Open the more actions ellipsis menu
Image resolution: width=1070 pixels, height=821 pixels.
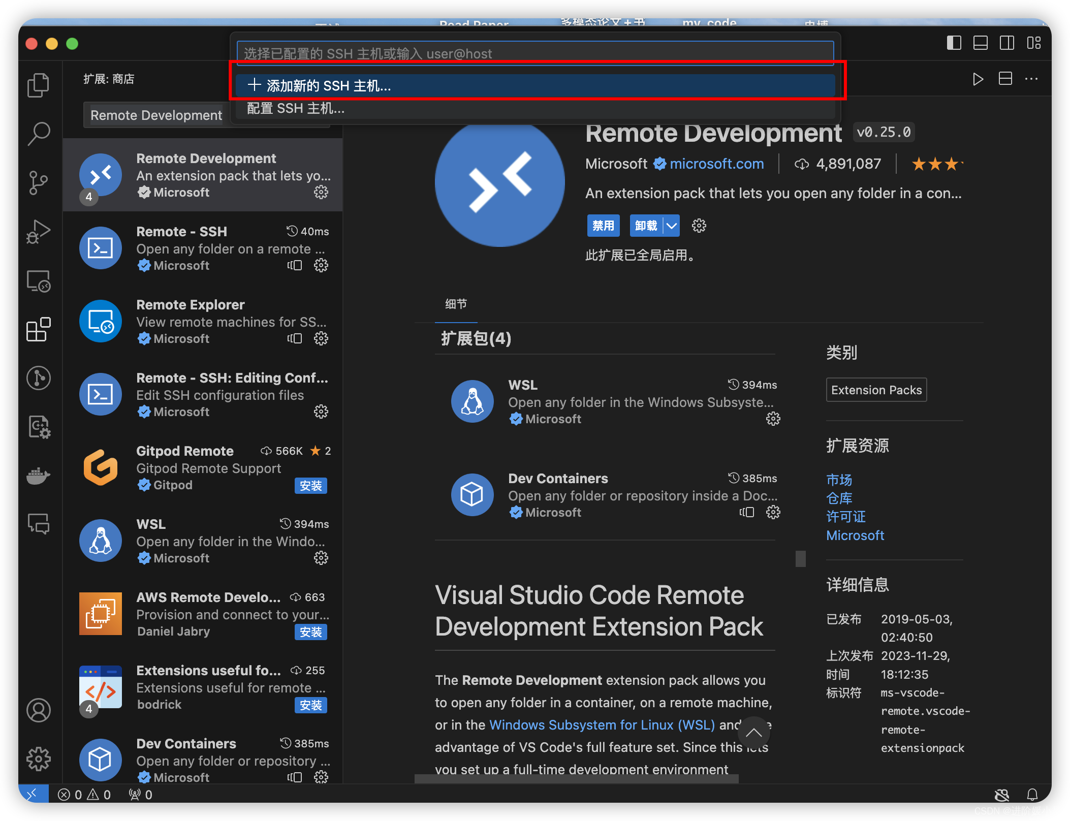click(1031, 79)
